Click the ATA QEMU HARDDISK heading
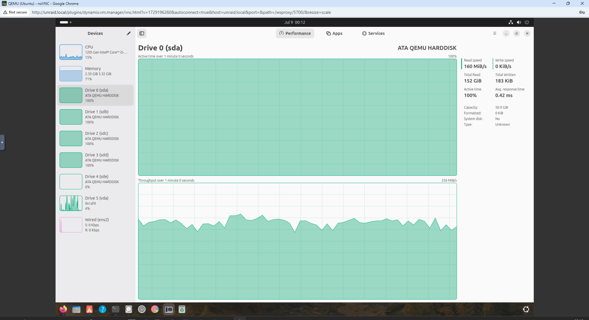589x320 pixels. tap(427, 48)
